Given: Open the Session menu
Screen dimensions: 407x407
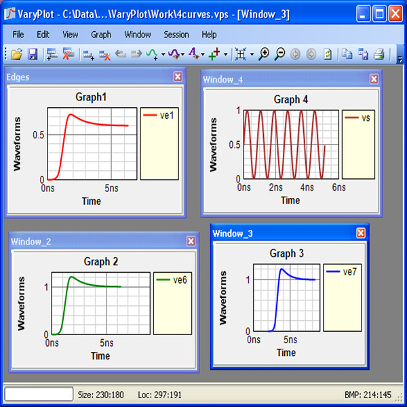Looking at the screenshot, I should [176, 35].
